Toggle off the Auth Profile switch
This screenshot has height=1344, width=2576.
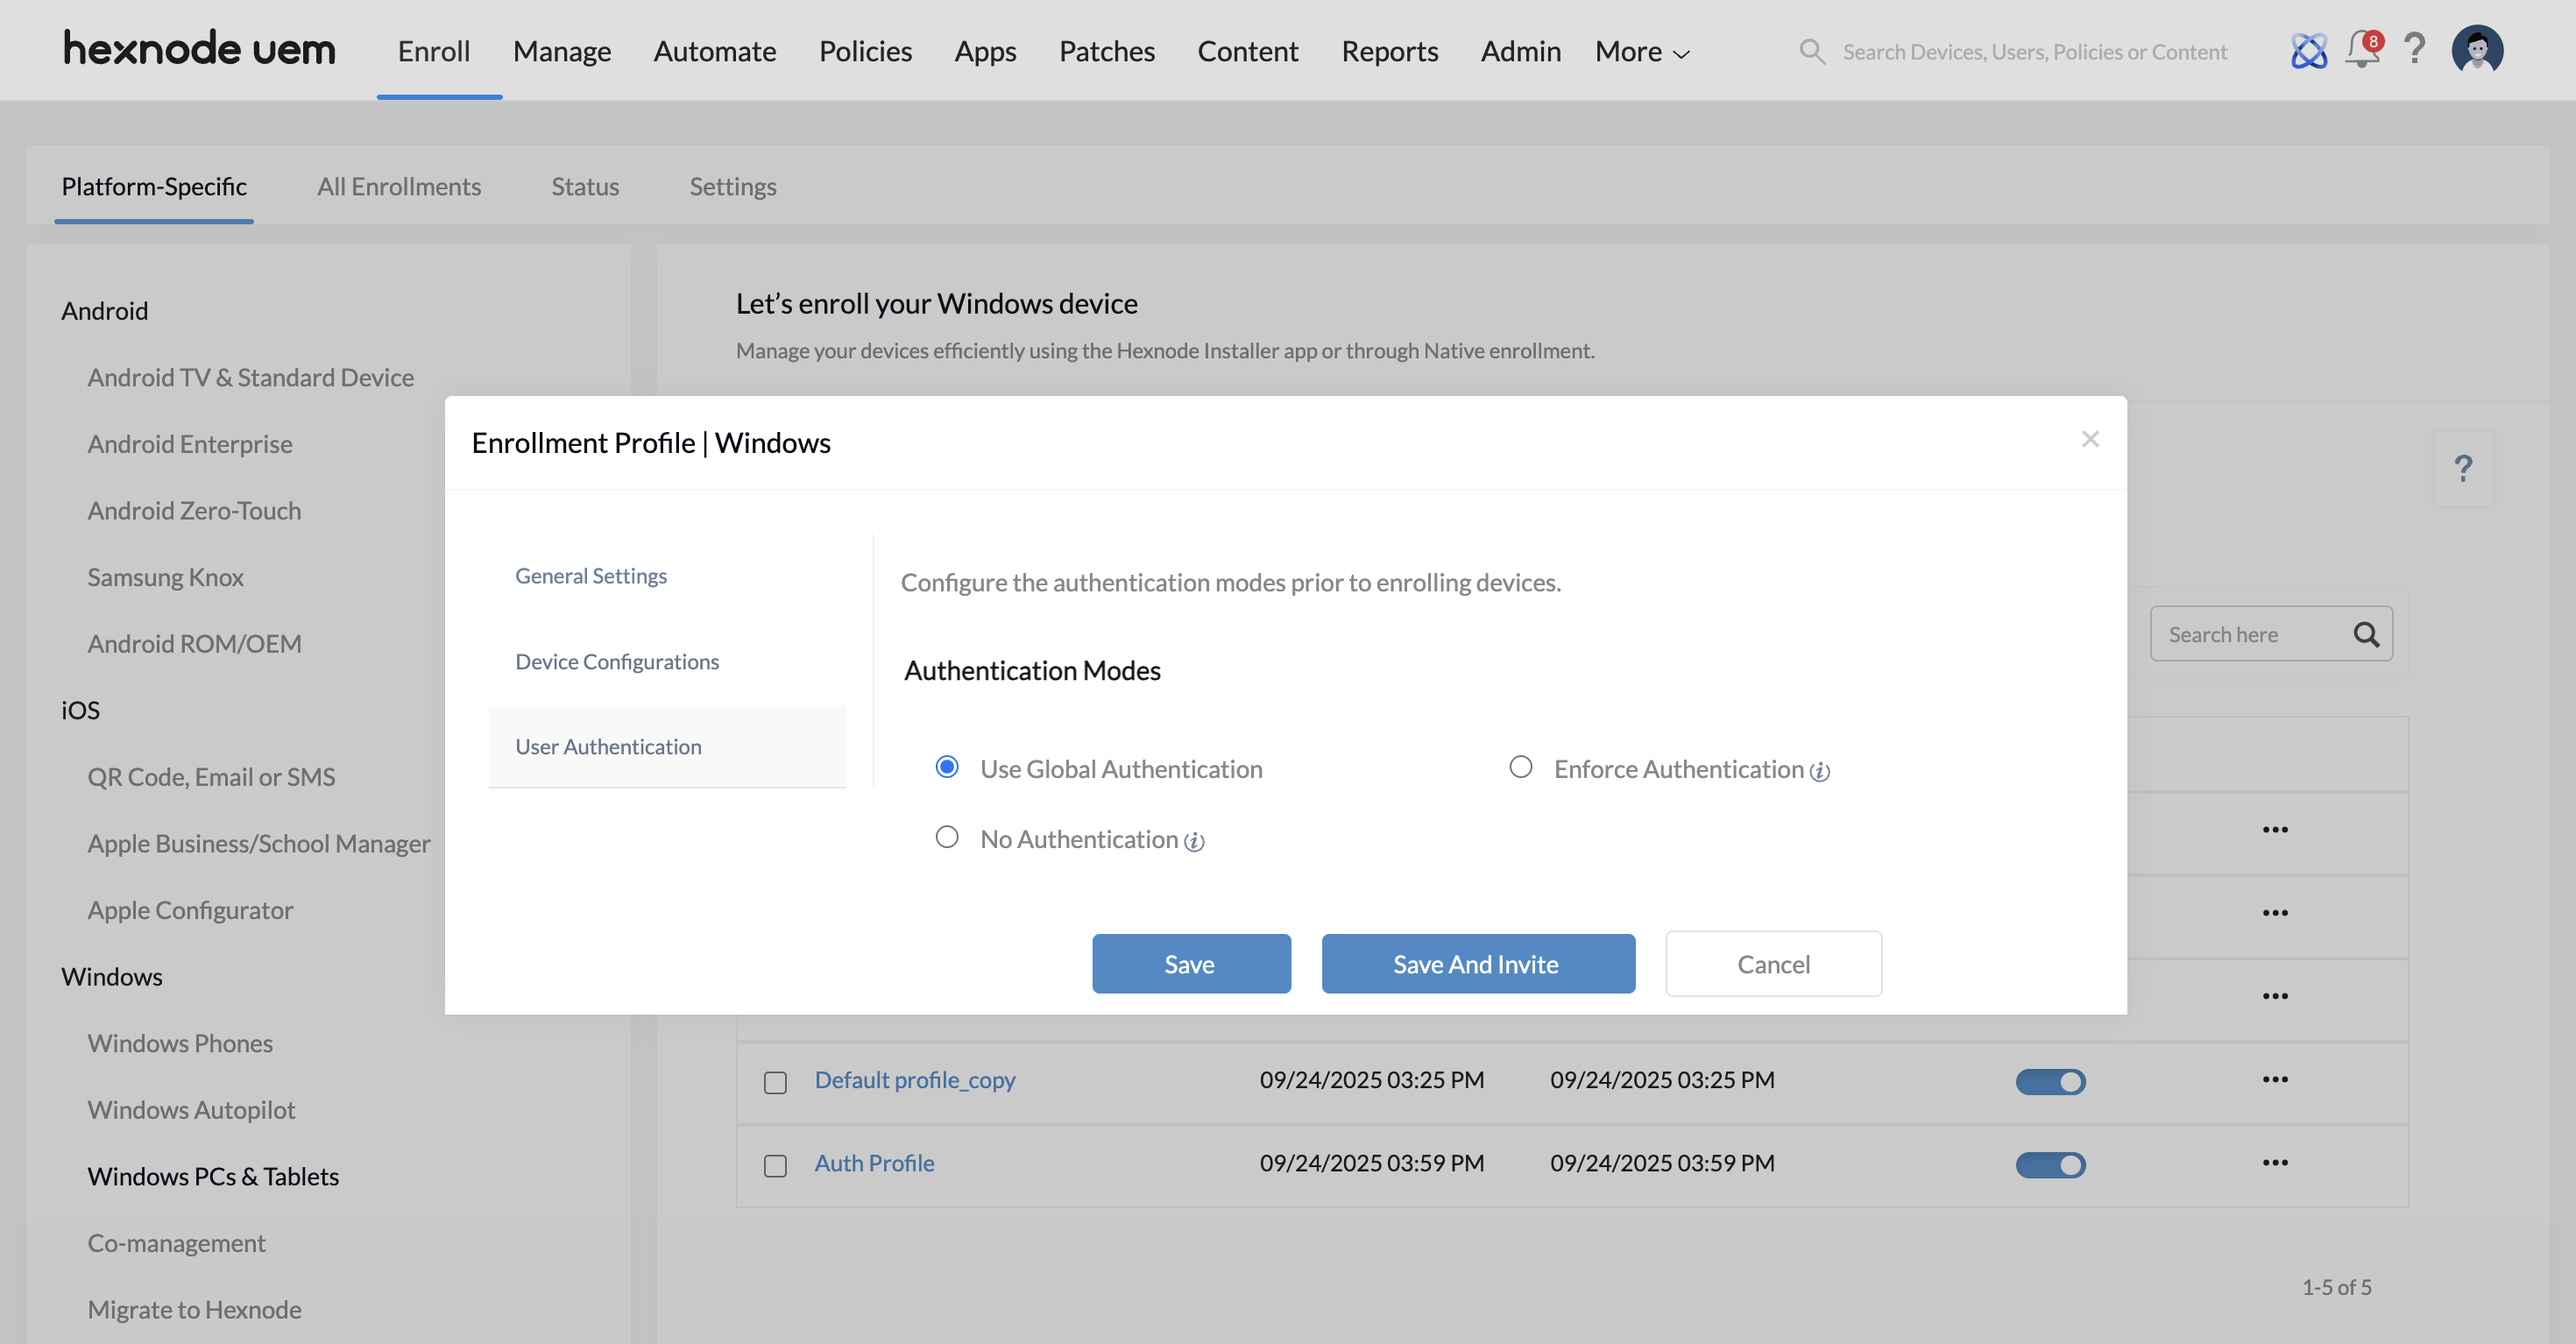(2050, 1165)
